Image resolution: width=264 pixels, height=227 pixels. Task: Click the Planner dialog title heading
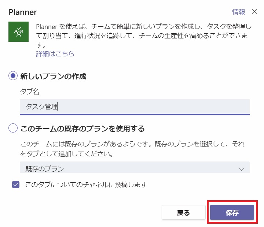23,12
